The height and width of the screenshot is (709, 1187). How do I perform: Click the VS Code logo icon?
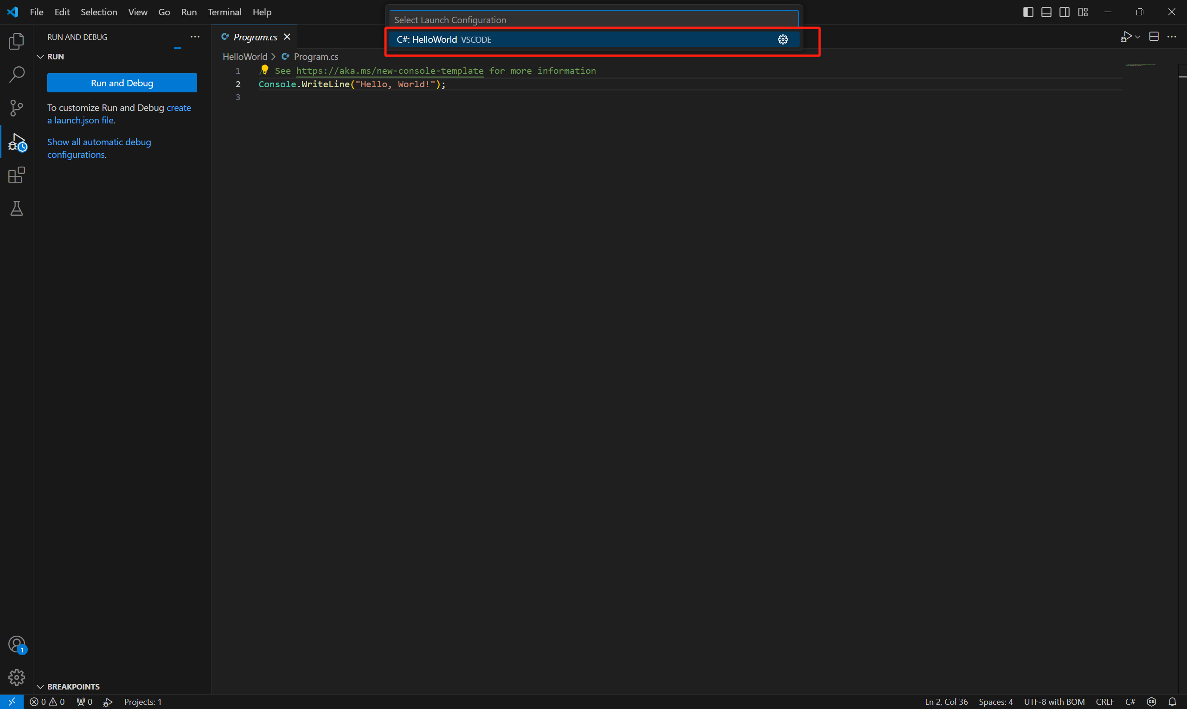click(13, 12)
